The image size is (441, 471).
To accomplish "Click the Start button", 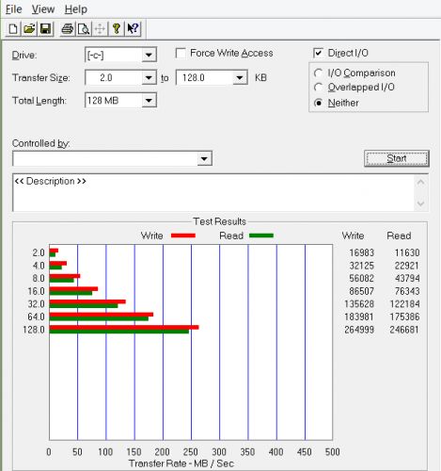I will (397, 158).
